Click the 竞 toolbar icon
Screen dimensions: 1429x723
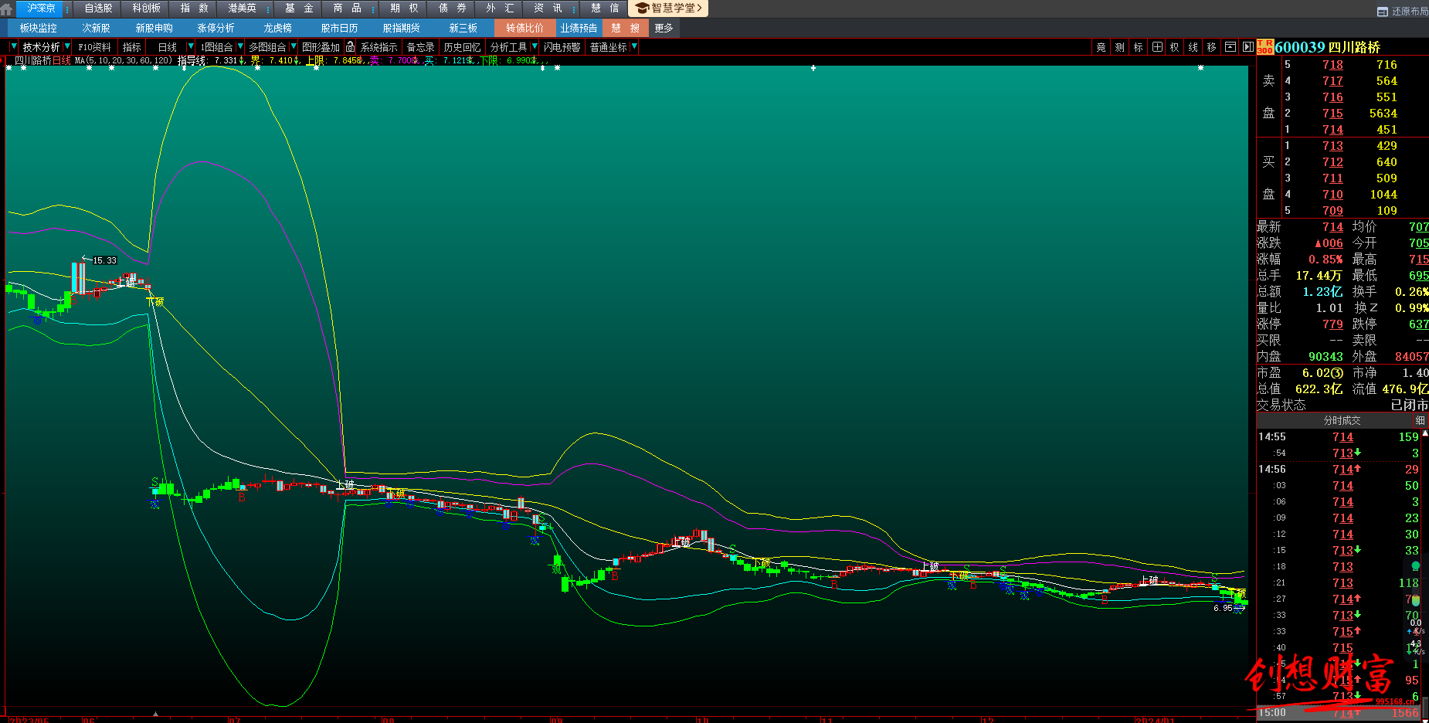pos(1101,47)
